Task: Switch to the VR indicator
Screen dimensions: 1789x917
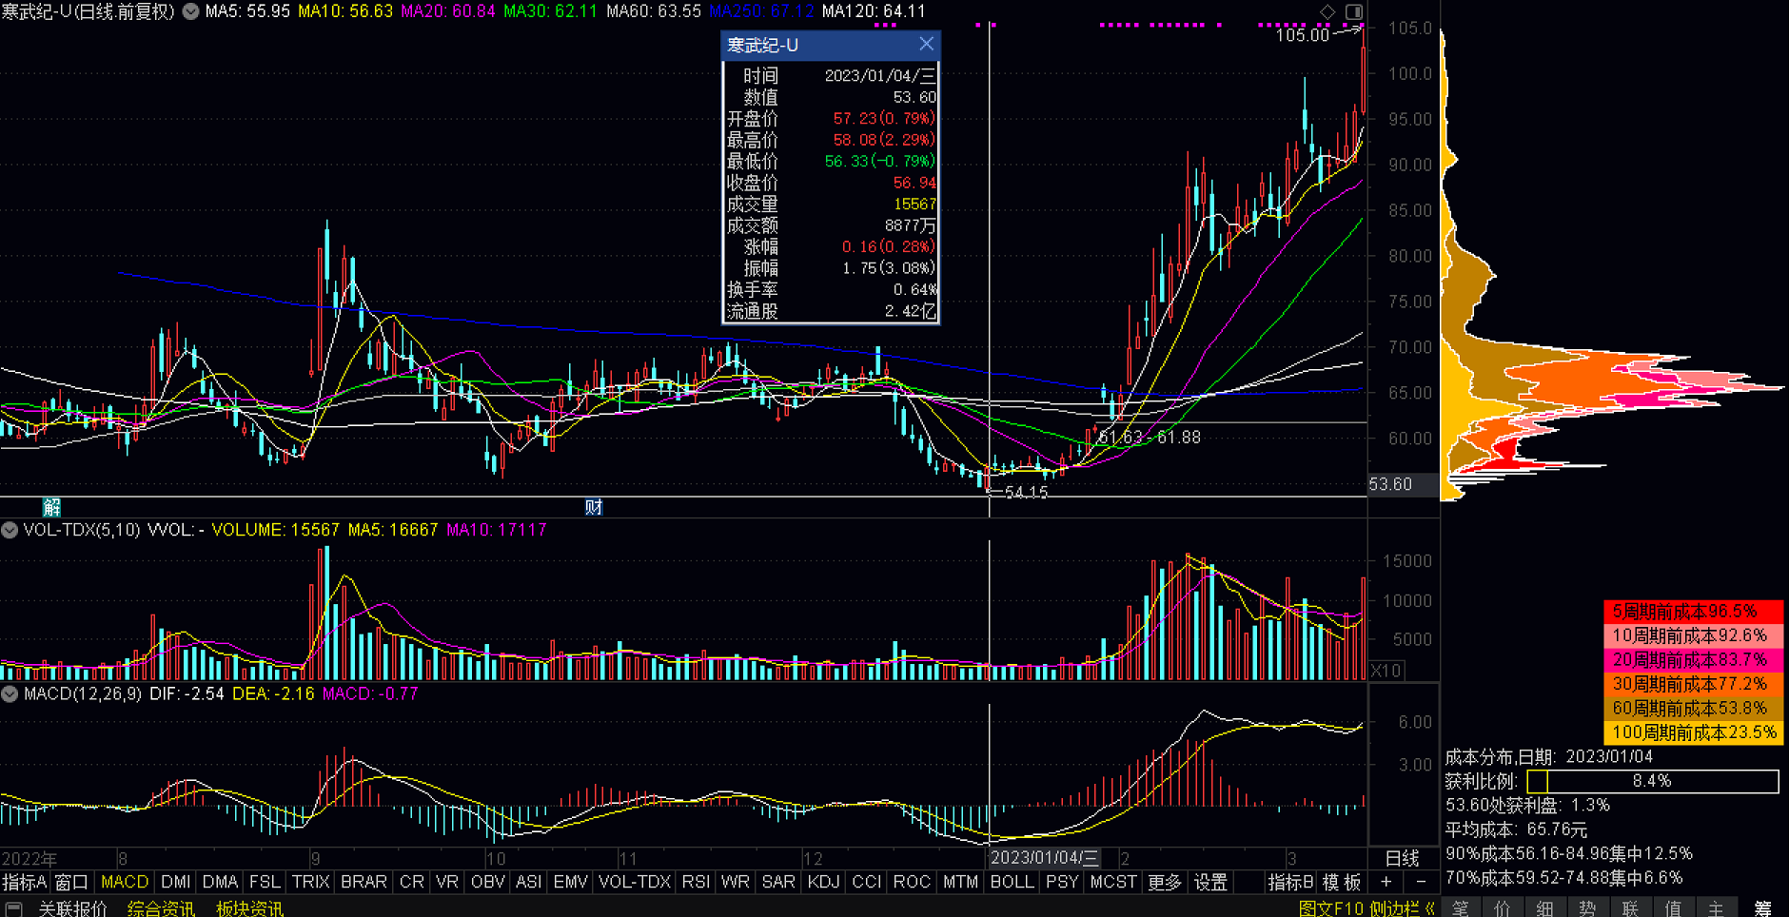Action: coord(447,882)
